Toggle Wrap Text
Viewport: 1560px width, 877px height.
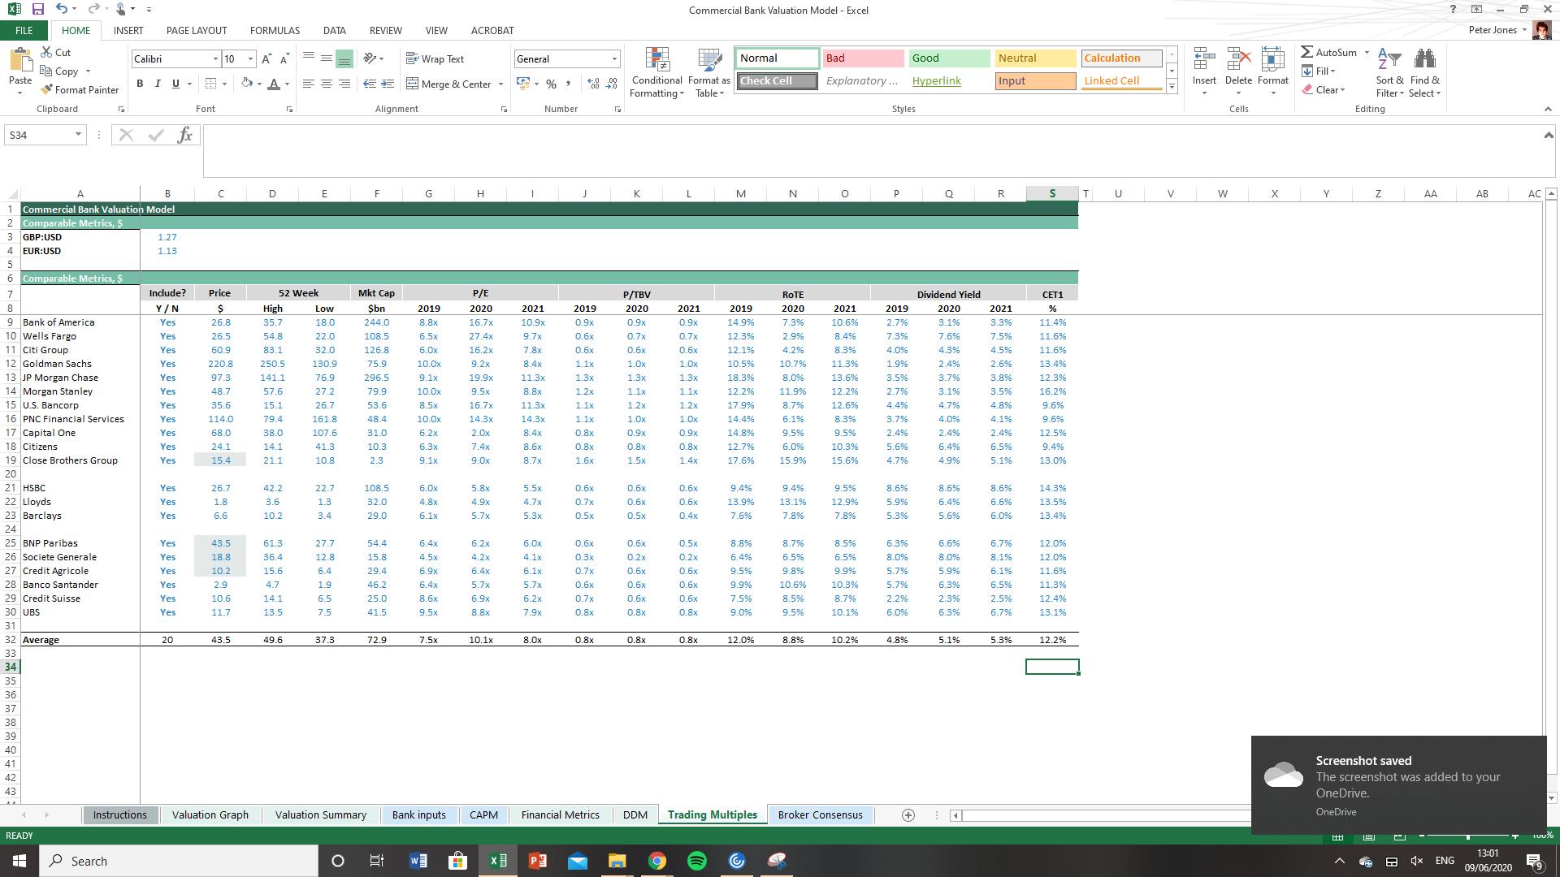click(x=435, y=58)
